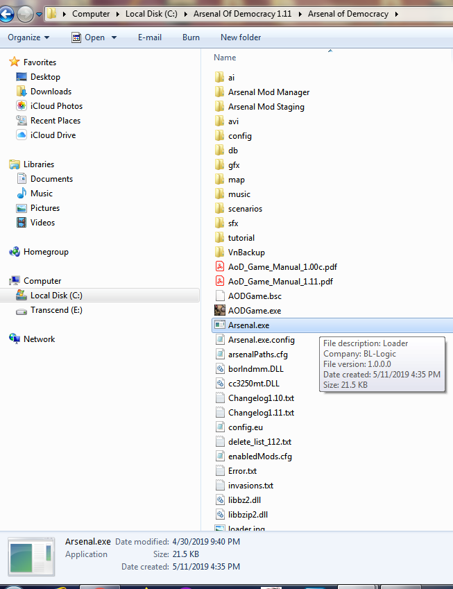Select the VnBackup folder
453x589 pixels.
click(x=240, y=253)
